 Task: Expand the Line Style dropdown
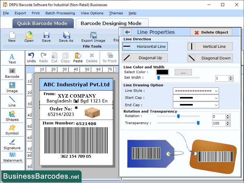pyautogui.click(x=216, y=91)
